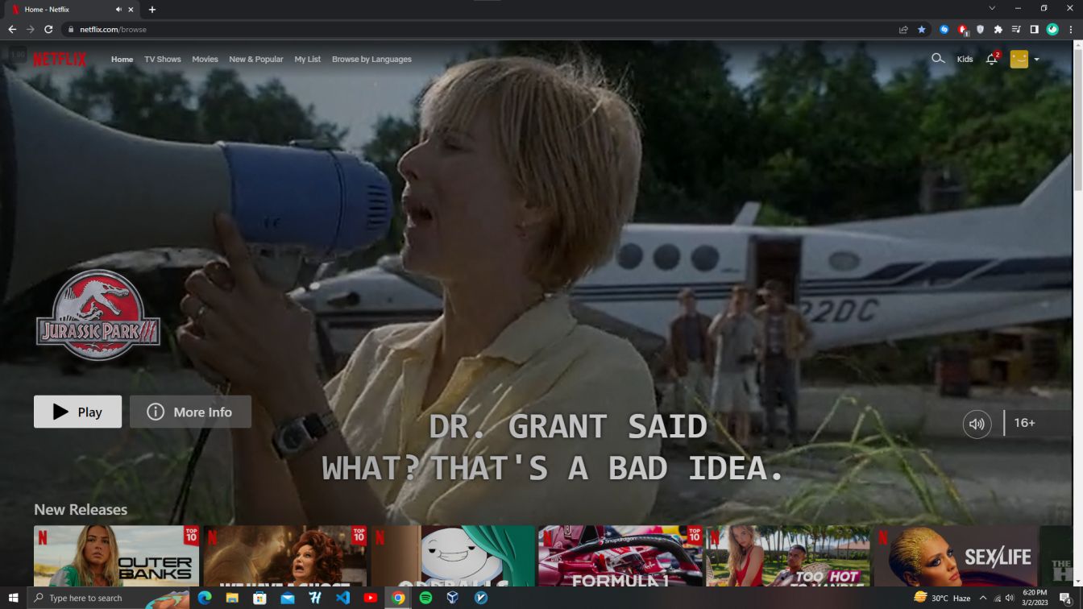The image size is (1083, 609).
Task: Open Formula 1 thumbnail
Action: (x=620, y=556)
